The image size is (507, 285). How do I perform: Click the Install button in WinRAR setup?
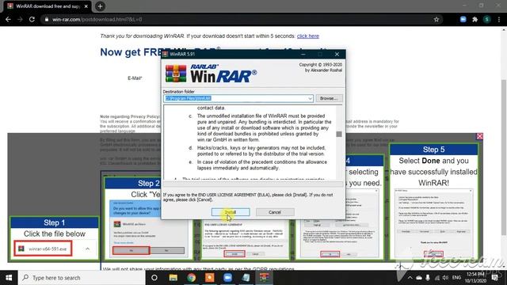point(231,212)
